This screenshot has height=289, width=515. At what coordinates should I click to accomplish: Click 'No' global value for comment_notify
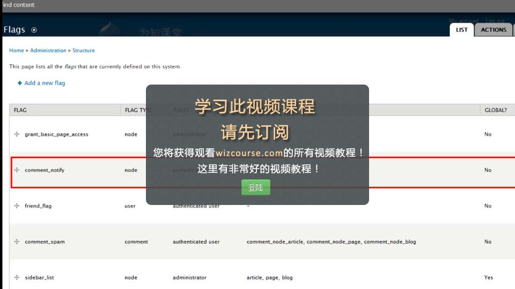pos(488,170)
